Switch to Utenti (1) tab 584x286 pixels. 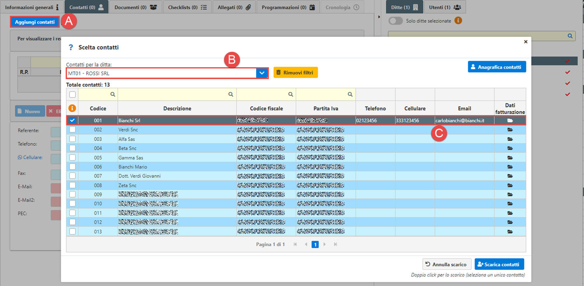pyautogui.click(x=445, y=7)
